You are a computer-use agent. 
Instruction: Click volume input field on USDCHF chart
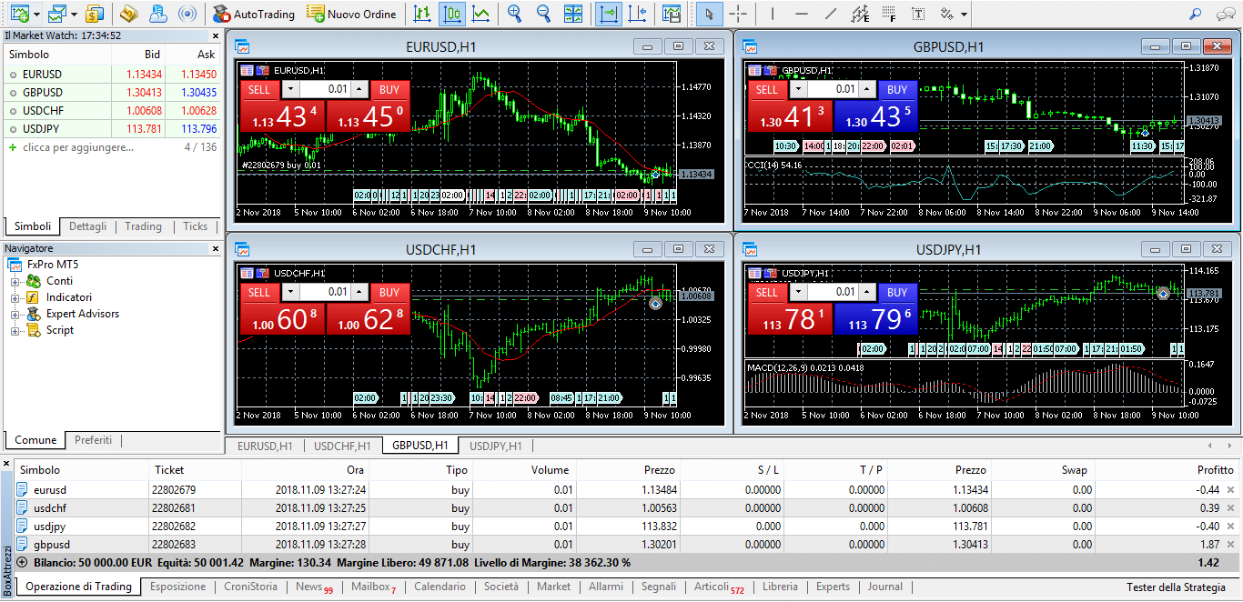coord(325,292)
